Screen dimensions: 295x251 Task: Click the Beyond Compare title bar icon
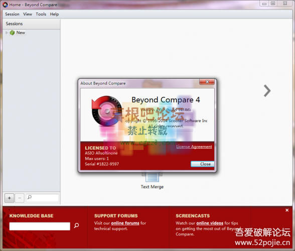tap(5, 5)
